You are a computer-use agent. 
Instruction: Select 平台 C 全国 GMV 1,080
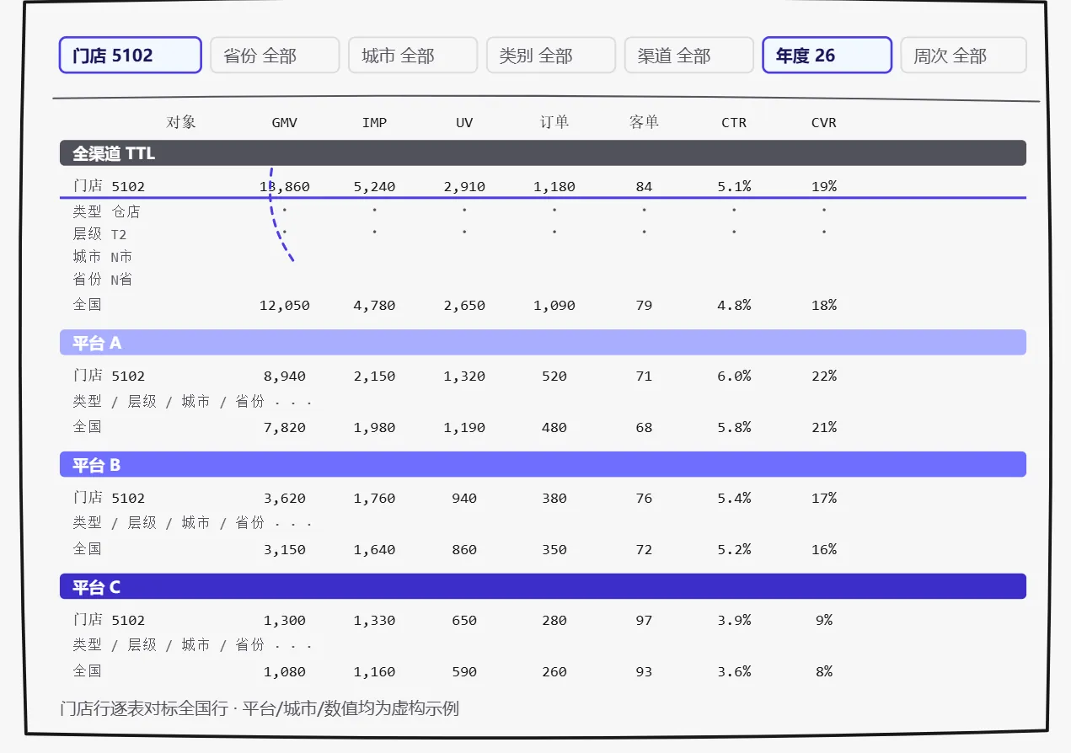point(285,672)
